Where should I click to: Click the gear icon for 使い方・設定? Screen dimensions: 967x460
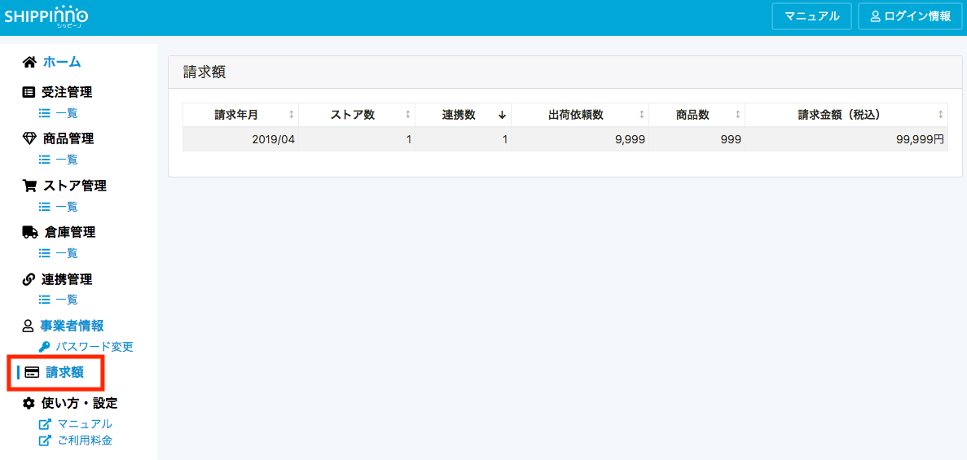click(x=29, y=403)
